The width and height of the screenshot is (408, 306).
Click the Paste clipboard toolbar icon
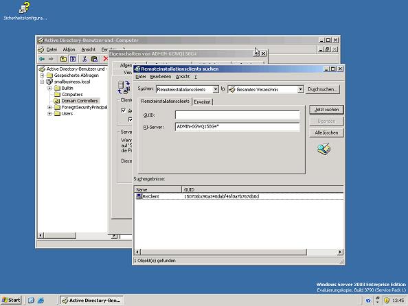coord(94,59)
